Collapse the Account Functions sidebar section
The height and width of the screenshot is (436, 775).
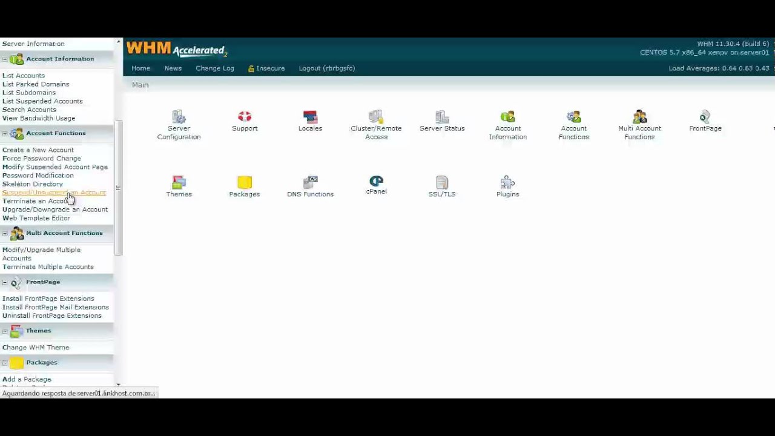click(5, 134)
